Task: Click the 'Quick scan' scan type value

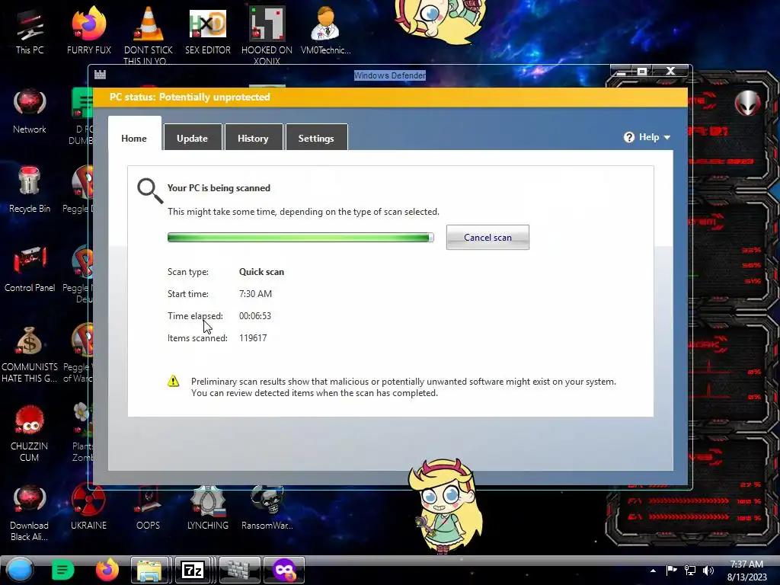Action: coord(262,272)
